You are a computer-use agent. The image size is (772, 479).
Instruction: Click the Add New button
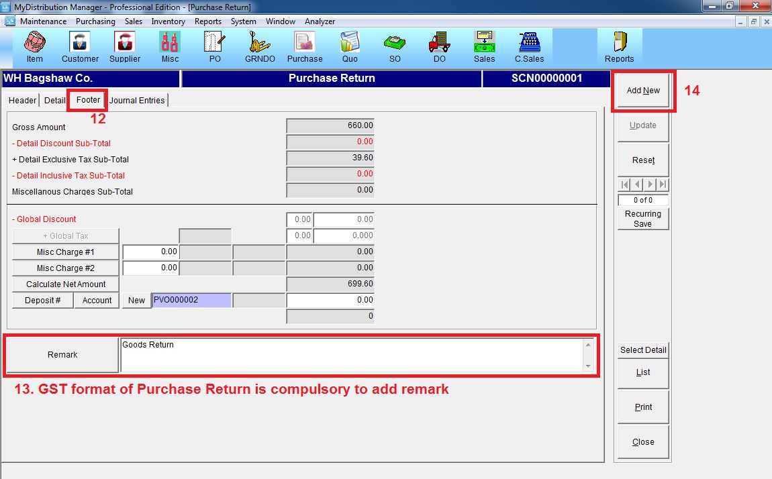pyautogui.click(x=643, y=91)
